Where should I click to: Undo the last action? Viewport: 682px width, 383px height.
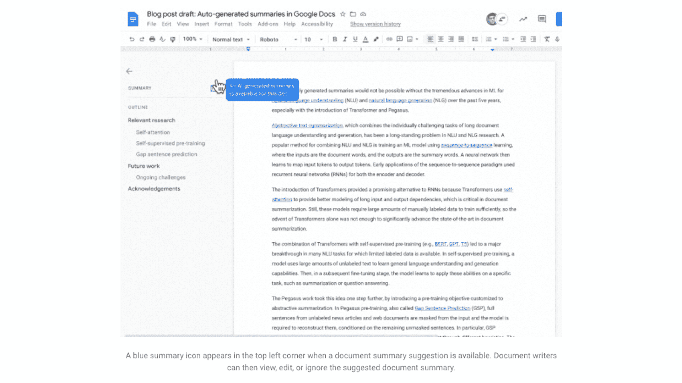click(132, 39)
